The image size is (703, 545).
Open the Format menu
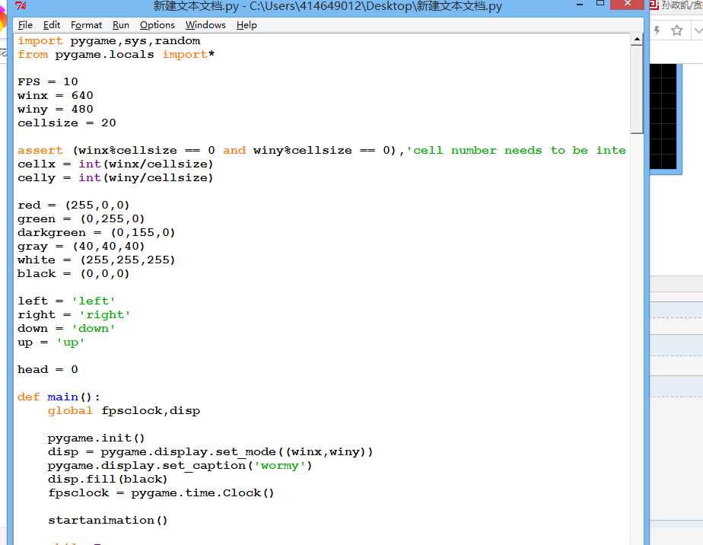click(x=86, y=25)
